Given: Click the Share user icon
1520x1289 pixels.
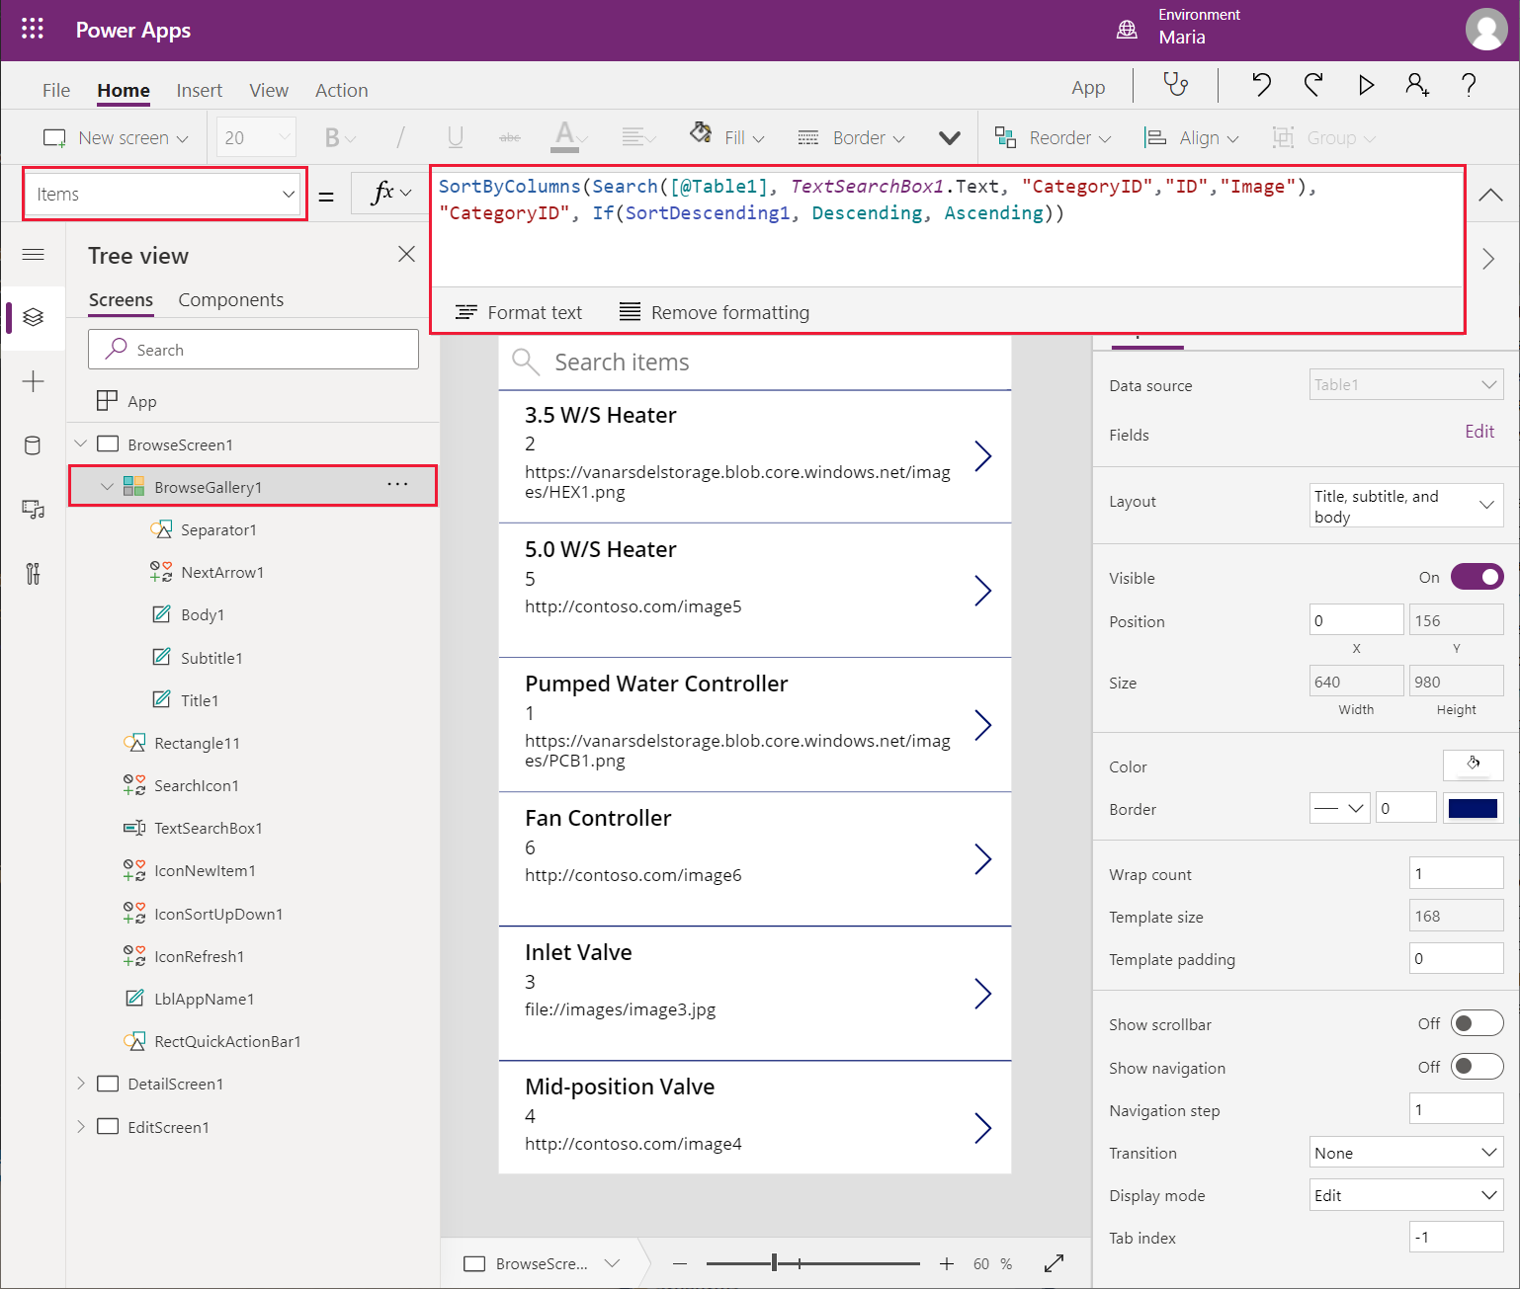Looking at the screenshot, I should coord(1416,85).
